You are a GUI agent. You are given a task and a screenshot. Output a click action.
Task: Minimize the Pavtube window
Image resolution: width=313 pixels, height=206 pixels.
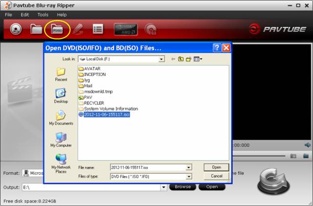pyautogui.click(x=290, y=5)
